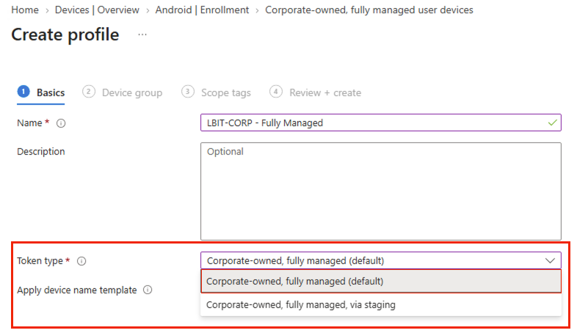Open the ellipsis menu beside Create profile

(142, 34)
